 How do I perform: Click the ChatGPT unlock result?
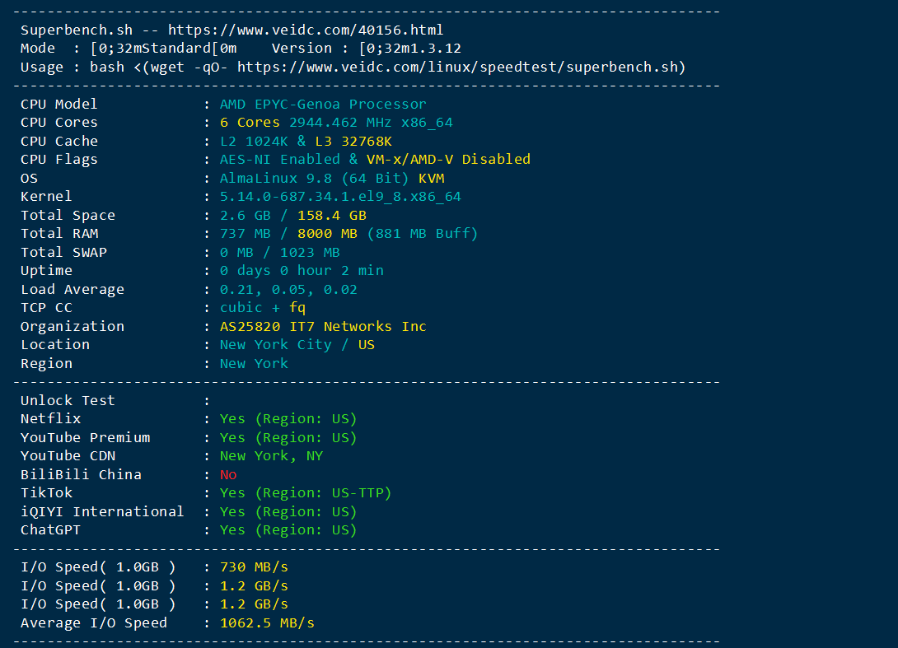pos(288,530)
